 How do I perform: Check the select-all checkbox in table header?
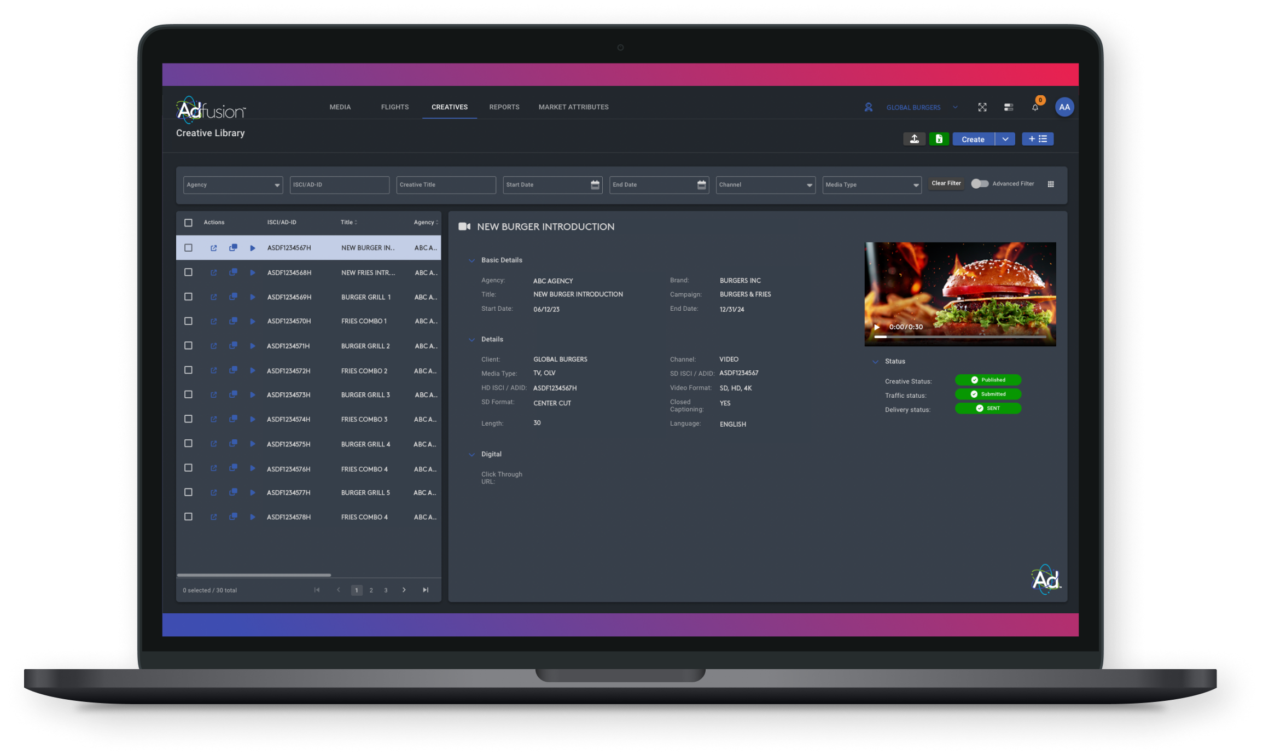pos(188,222)
